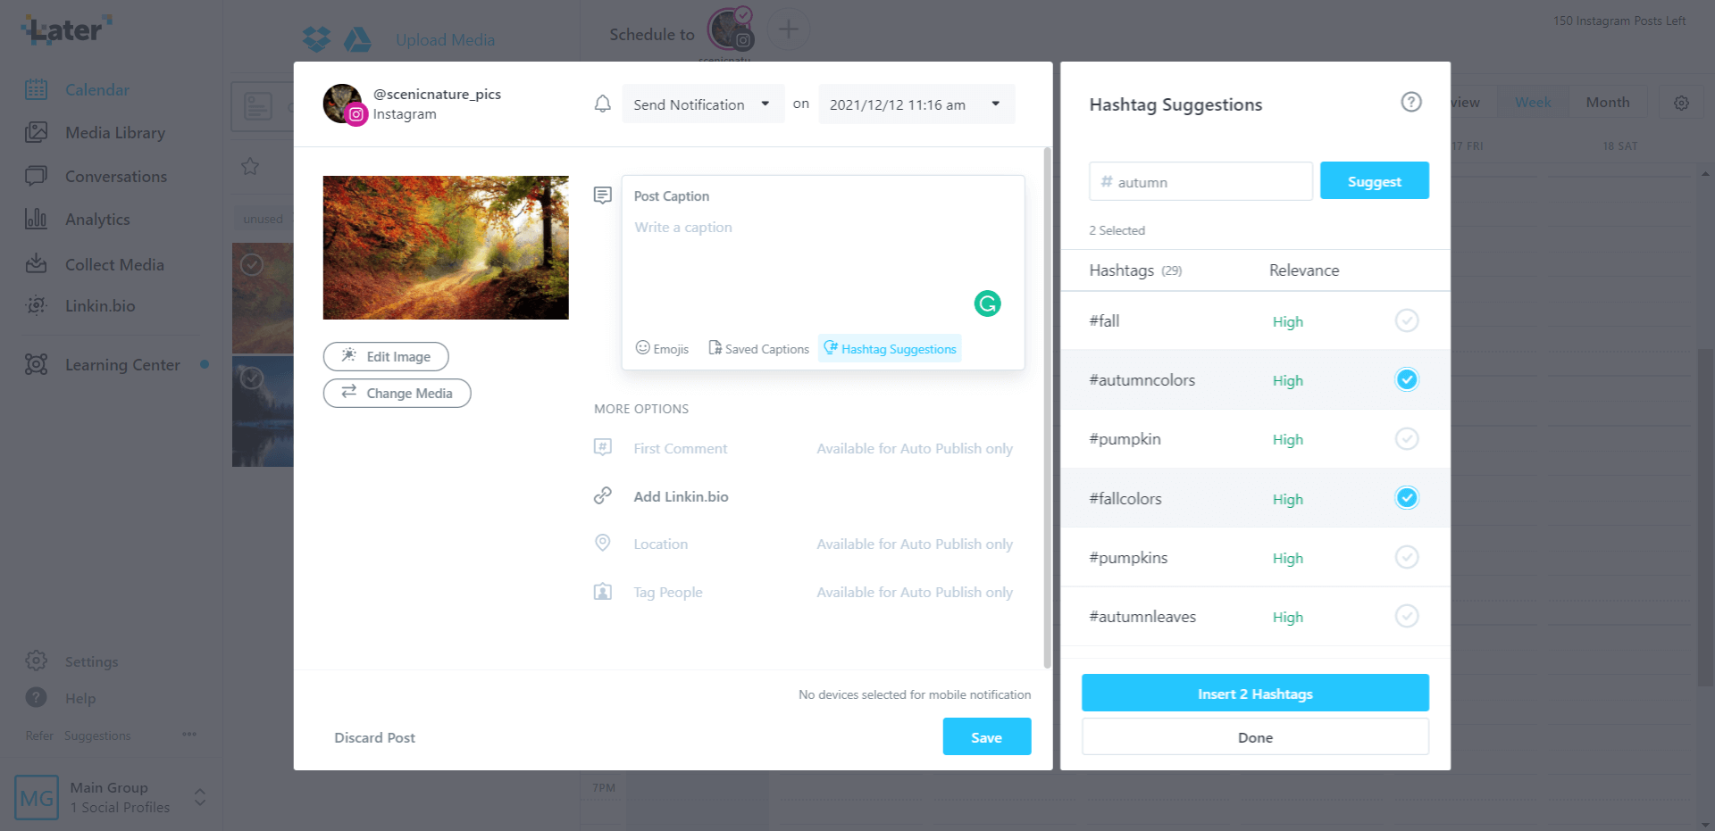This screenshot has width=1715, height=831.
Task: Click the Done button
Action: coord(1255,736)
